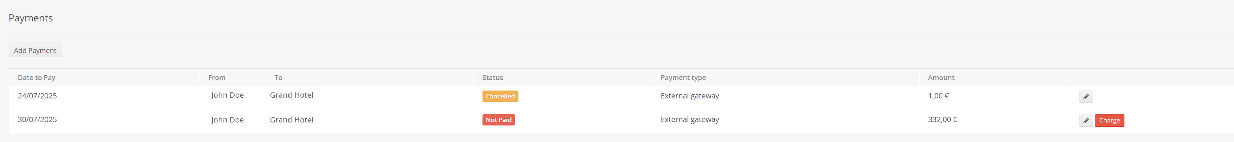Click the Date to Pay column header
1234x142 pixels.
point(36,78)
